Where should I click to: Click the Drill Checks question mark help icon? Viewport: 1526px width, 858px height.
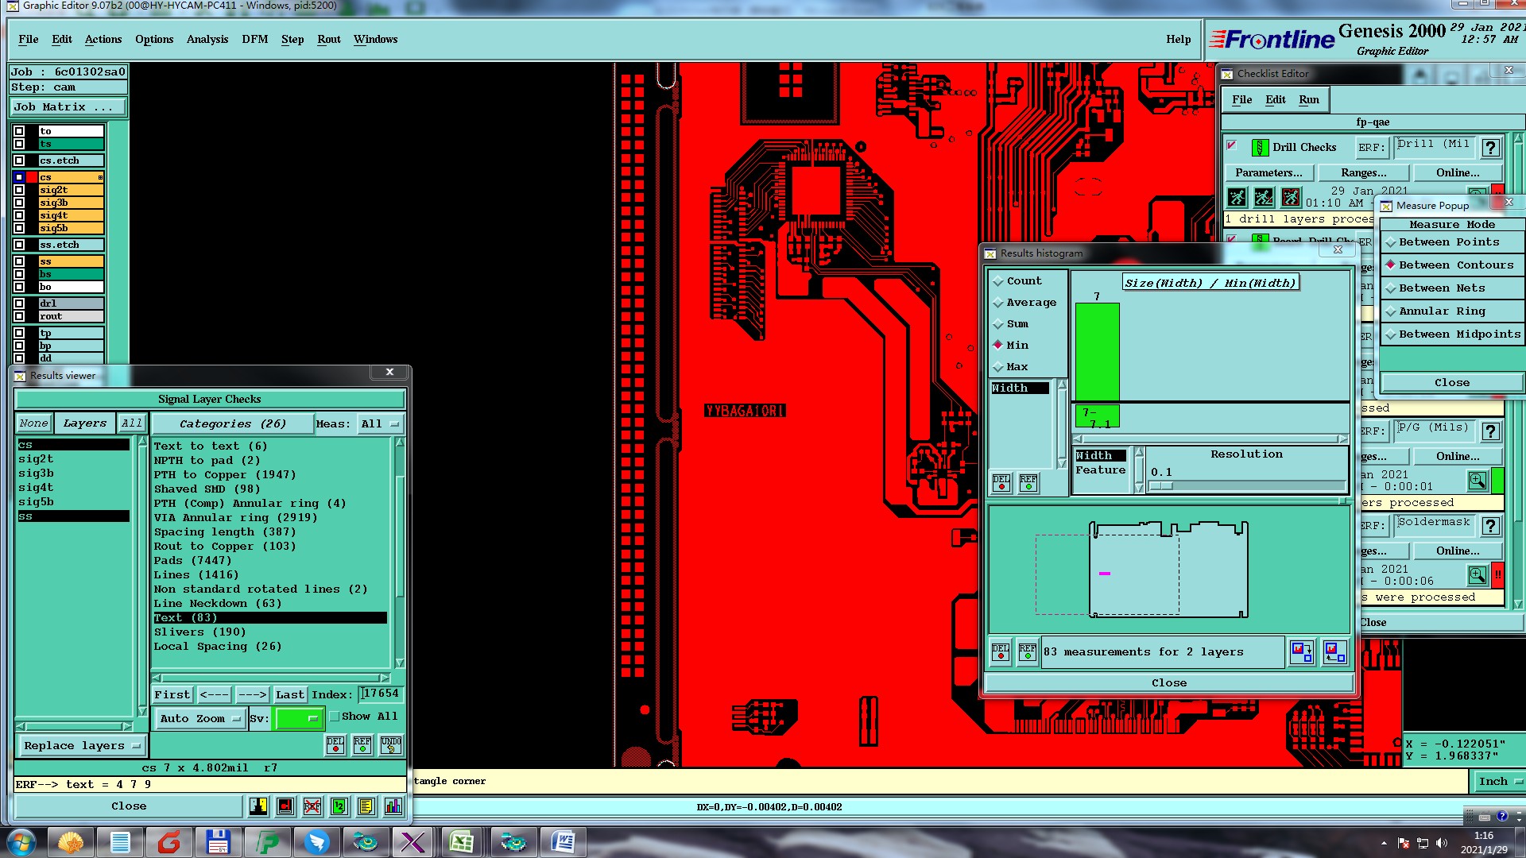coord(1491,148)
